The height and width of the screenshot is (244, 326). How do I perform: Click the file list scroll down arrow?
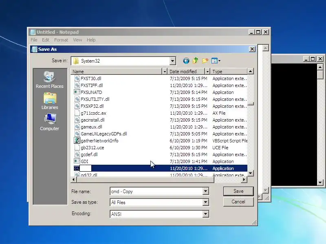(251, 173)
